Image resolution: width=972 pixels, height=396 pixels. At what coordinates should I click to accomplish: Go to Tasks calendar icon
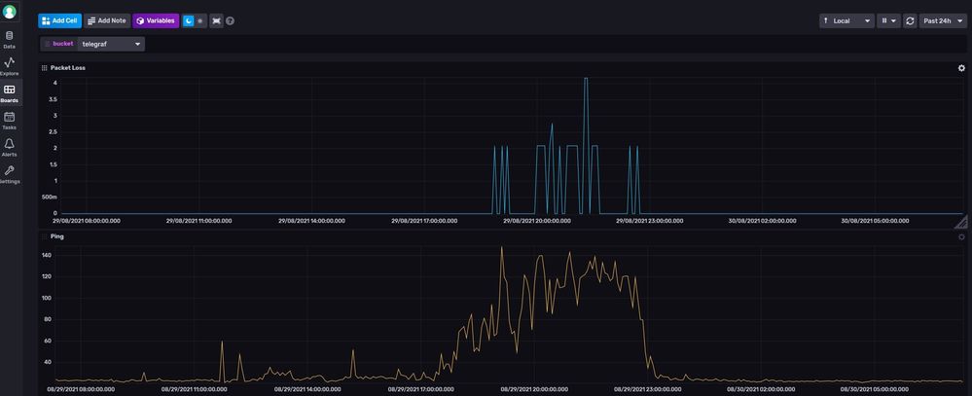10,121
